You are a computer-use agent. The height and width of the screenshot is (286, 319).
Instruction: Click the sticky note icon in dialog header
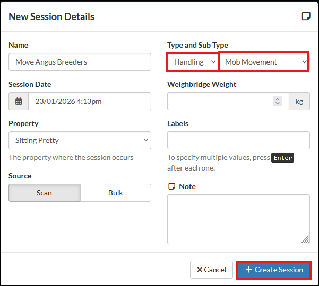[x=306, y=16]
